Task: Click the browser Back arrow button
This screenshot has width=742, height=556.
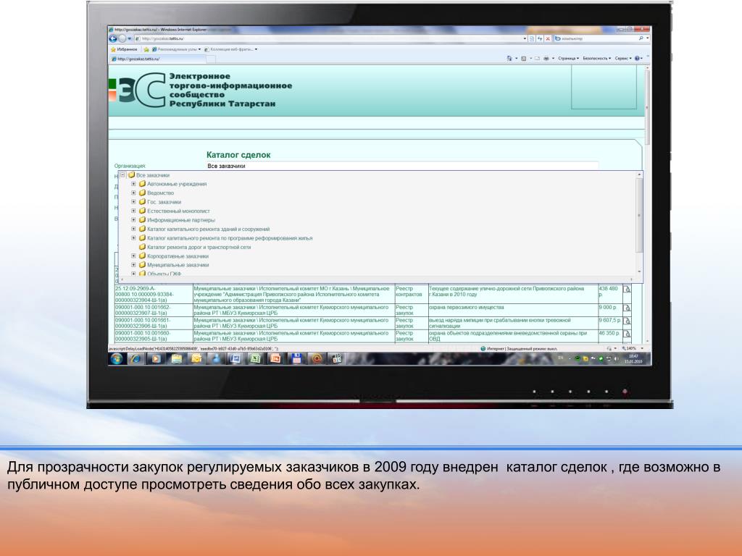Action: 113,39
